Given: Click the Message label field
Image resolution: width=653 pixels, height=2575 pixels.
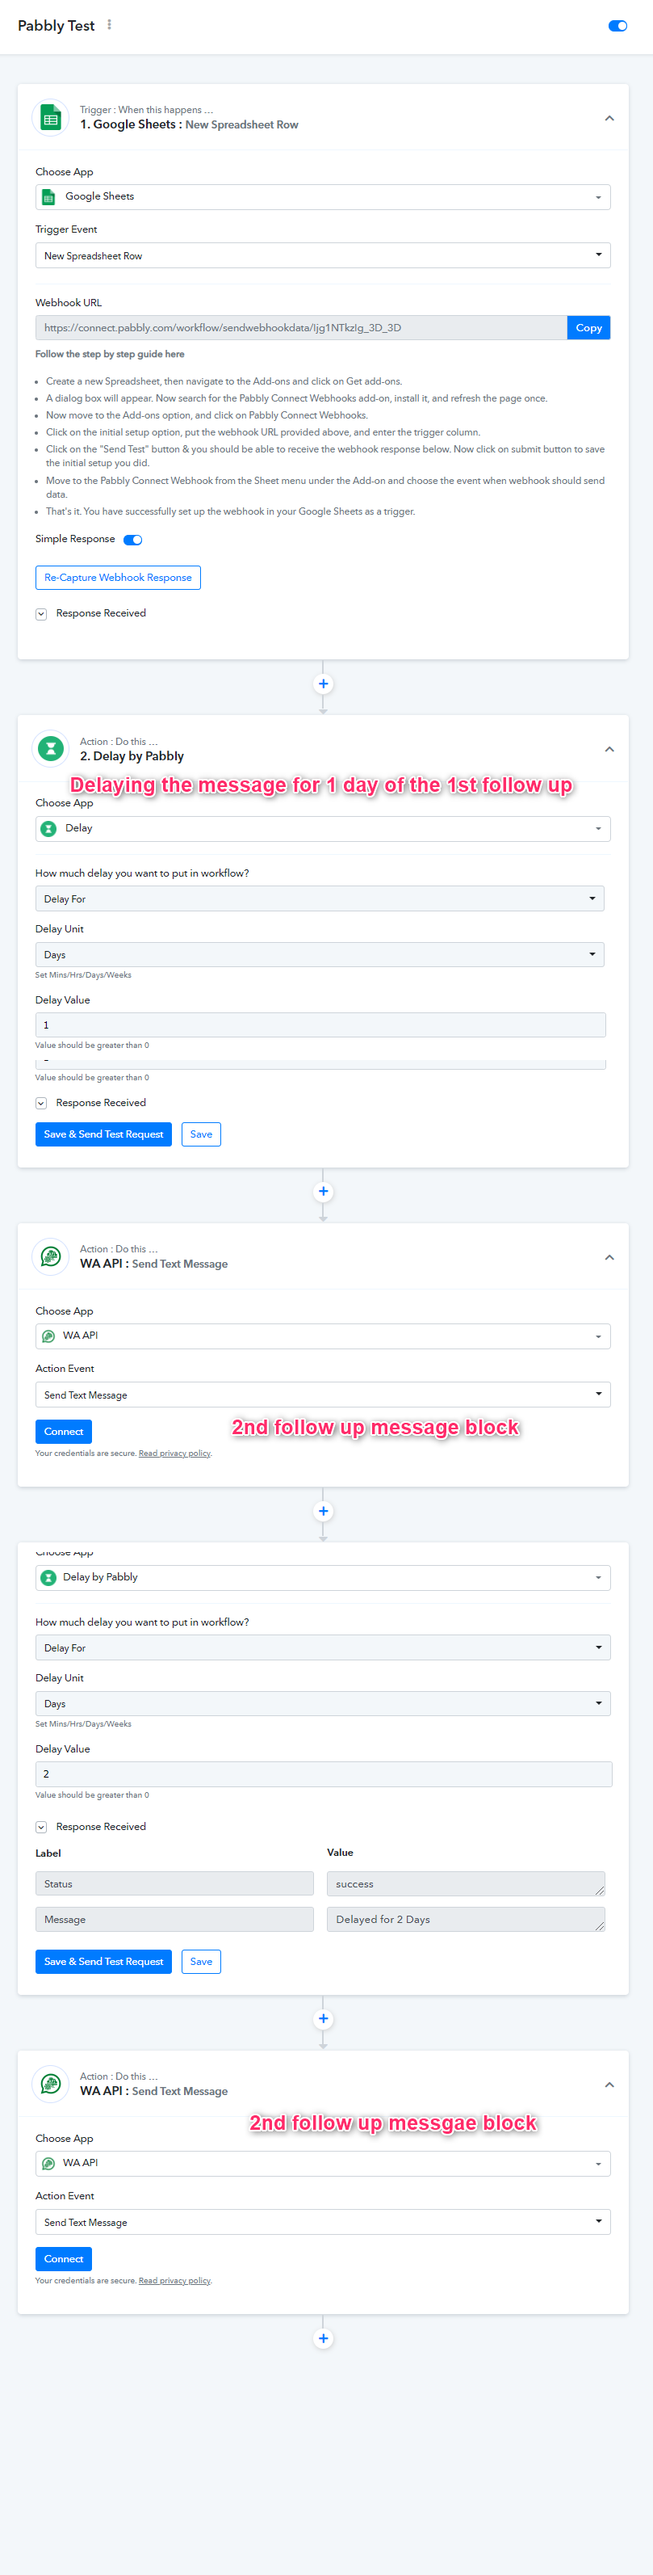Looking at the screenshot, I should (174, 1921).
